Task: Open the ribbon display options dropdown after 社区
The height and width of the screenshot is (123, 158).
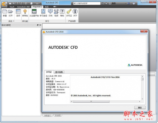Action: coord(55,7)
